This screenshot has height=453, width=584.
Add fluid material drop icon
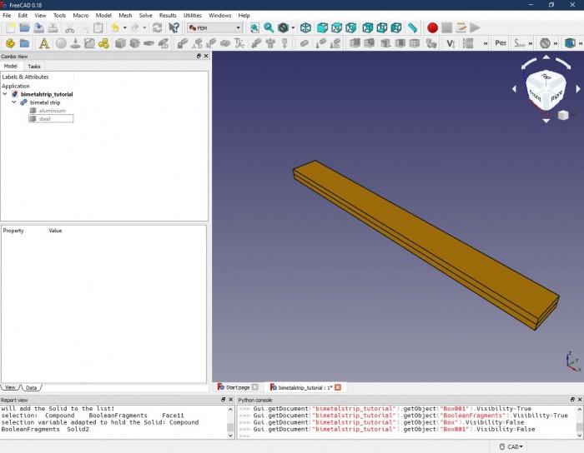tap(75, 43)
